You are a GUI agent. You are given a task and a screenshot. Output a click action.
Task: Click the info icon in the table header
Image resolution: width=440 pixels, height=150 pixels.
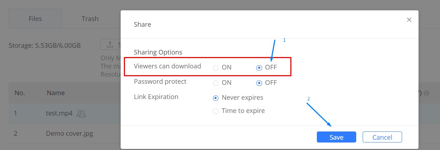[426, 93]
